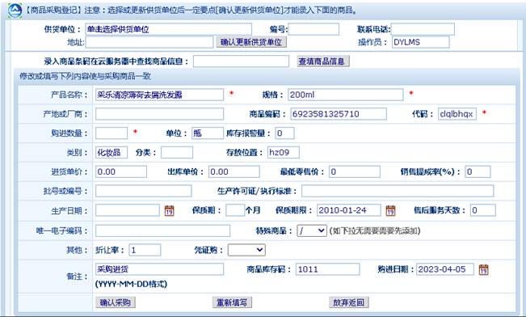The image size is (526, 317).
Task: Open calendar picker for 购进日期
Action: (x=483, y=269)
